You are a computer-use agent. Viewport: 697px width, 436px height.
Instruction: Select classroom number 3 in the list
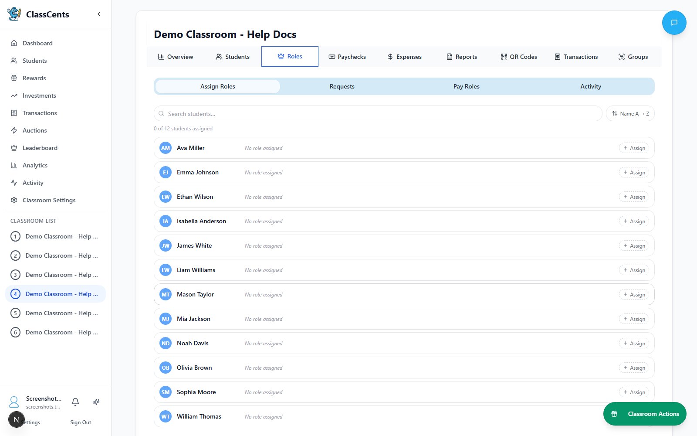pos(55,275)
